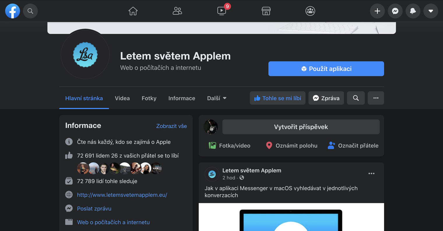Open the account dropdown arrow menu

pos(431,11)
